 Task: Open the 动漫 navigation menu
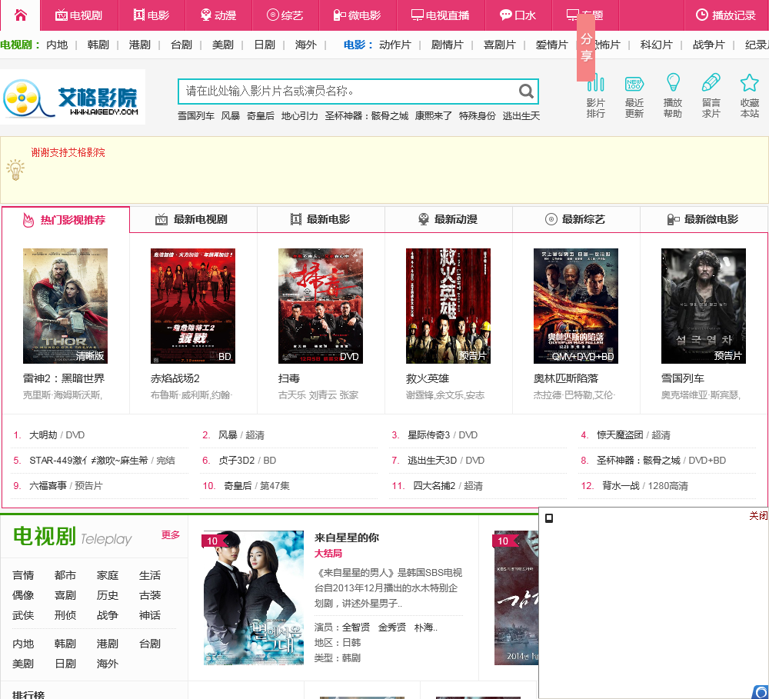tap(218, 15)
